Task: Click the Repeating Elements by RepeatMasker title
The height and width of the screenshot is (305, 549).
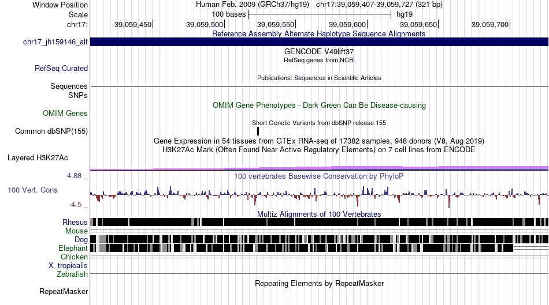Action: click(x=320, y=283)
